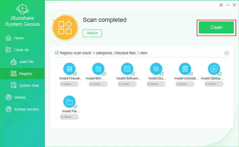Image resolution: width=239 pixels, height=147 pixels.
Task: Uncheck the Invalid Uninstall checkbox
Action: pos(191,74)
